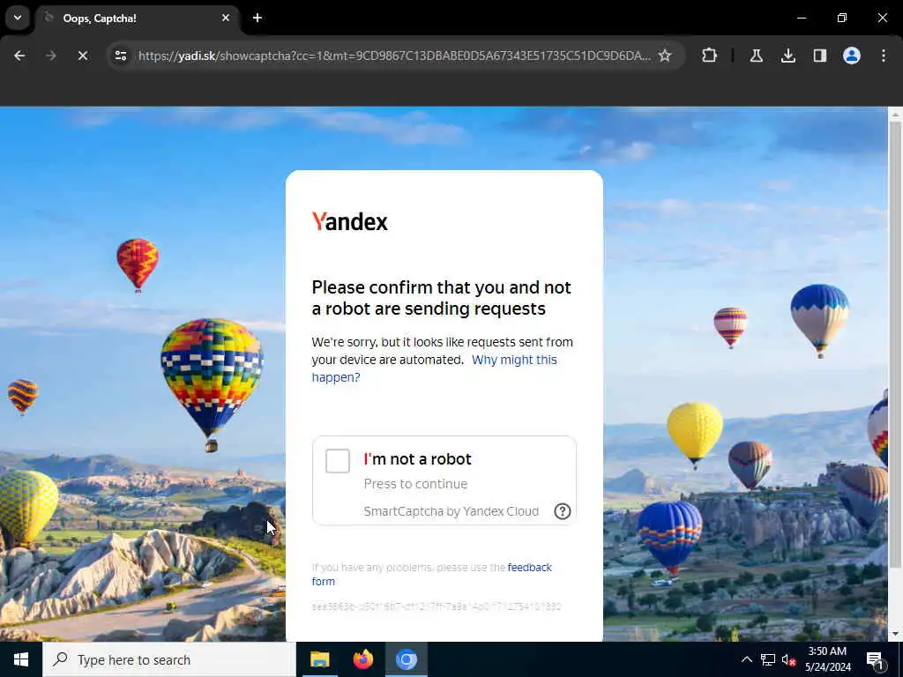Open a new tab with plus button
Image resolution: width=903 pixels, height=677 pixels.
257,18
